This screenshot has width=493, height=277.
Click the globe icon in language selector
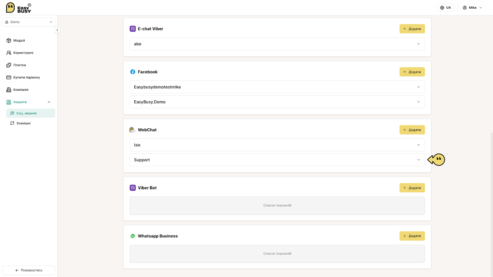click(x=442, y=8)
